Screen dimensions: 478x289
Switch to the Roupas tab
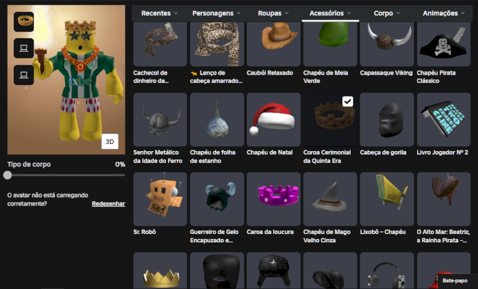click(x=273, y=13)
